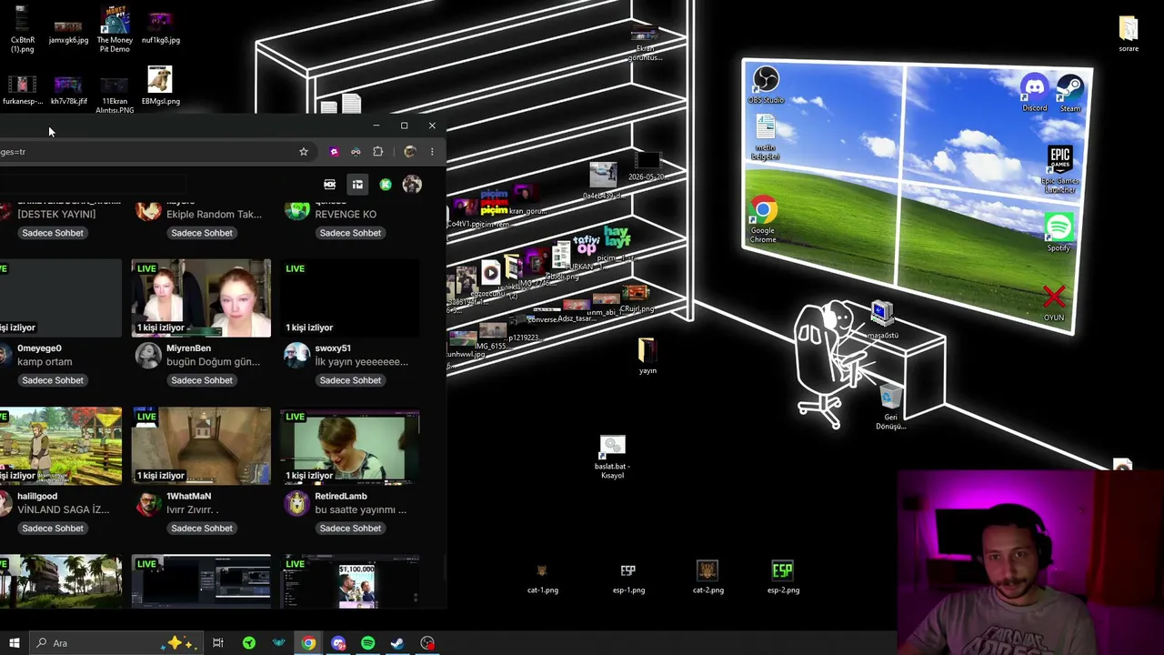
Task: Click swoxy51 profile avatar
Action: click(296, 355)
